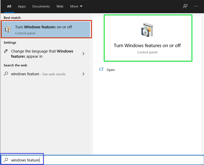Click the preview pane title Turn Windows features on or off
Viewport: 204px width, 165px height.
pyautogui.click(x=147, y=46)
